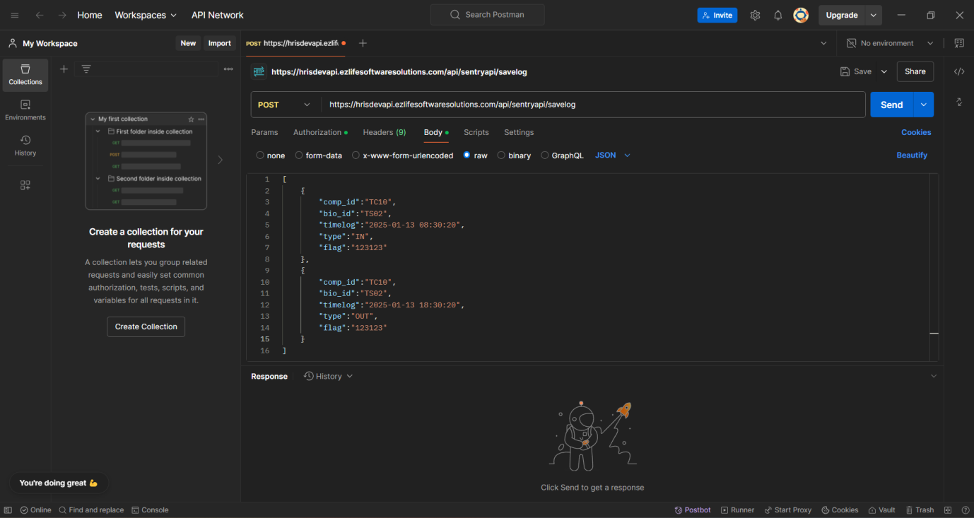This screenshot has height=518, width=974.
Task: Click the Create Collection button
Action: (146, 326)
